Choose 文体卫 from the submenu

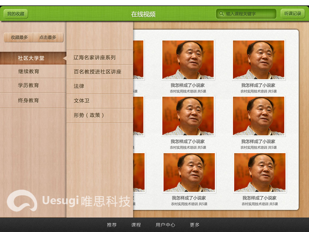(82, 101)
